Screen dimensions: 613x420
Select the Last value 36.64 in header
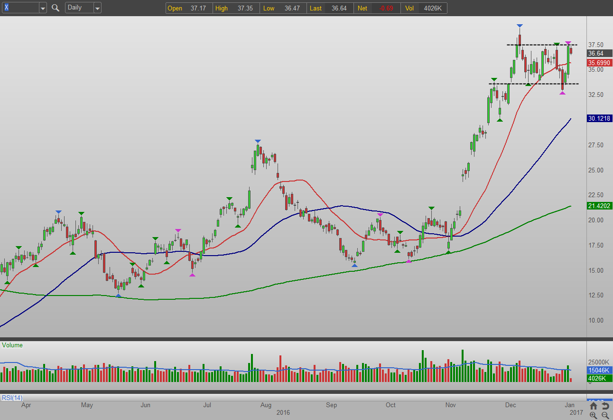point(339,8)
